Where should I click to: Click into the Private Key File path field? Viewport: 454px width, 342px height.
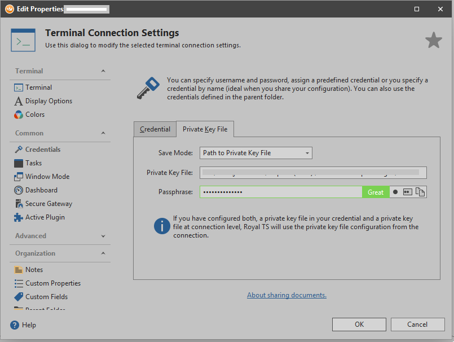[313, 173]
